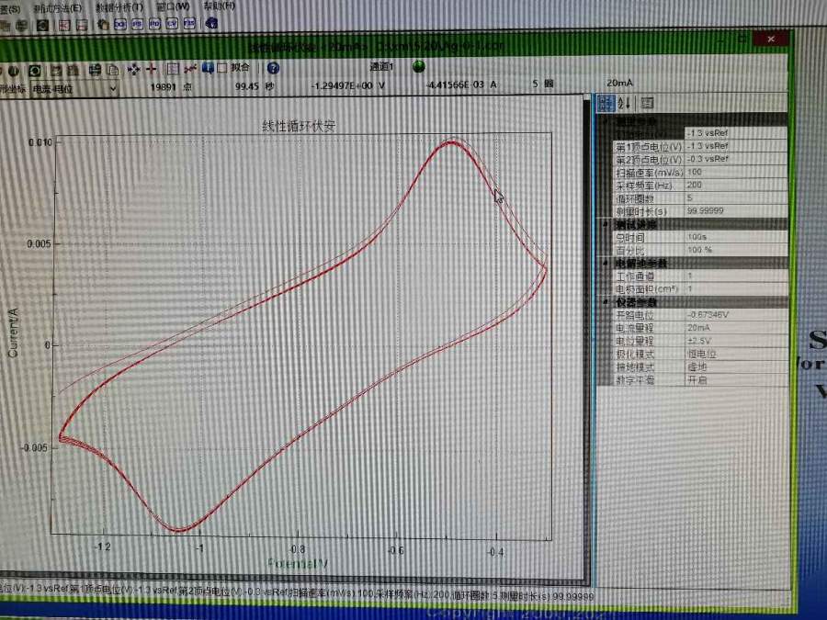Click the print icon in the chart toolbar
Viewport: 827px width, 620px height.
point(94,68)
